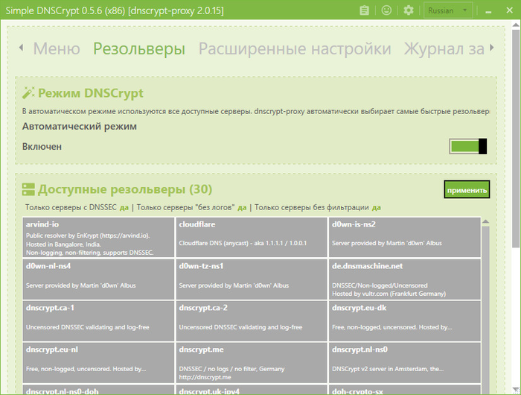Viewport: 521px width, 395px height.
Task: Select the dnscrypt.me resolver tile
Action: click(252, 362)
